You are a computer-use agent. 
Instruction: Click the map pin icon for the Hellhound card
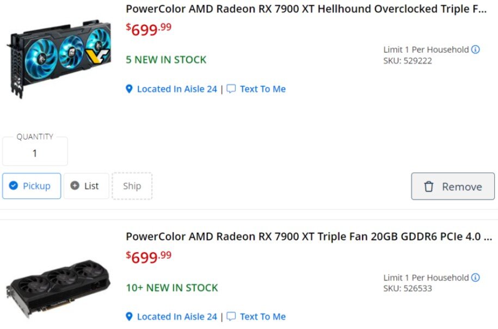(x=129, y=89)
